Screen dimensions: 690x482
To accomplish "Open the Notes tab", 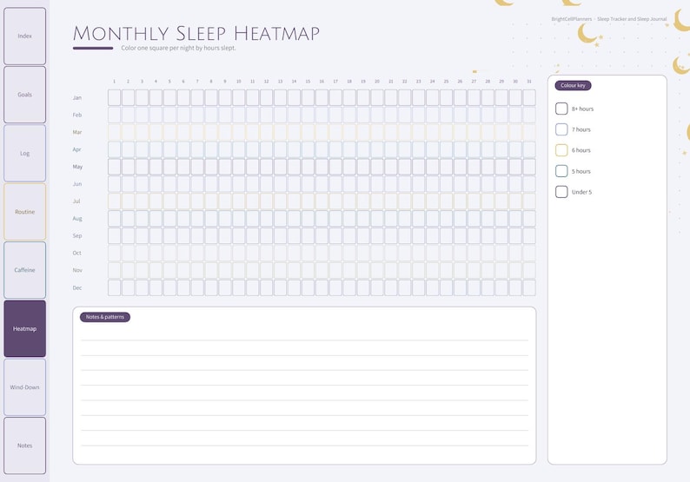I will click(x=24, y=446).
